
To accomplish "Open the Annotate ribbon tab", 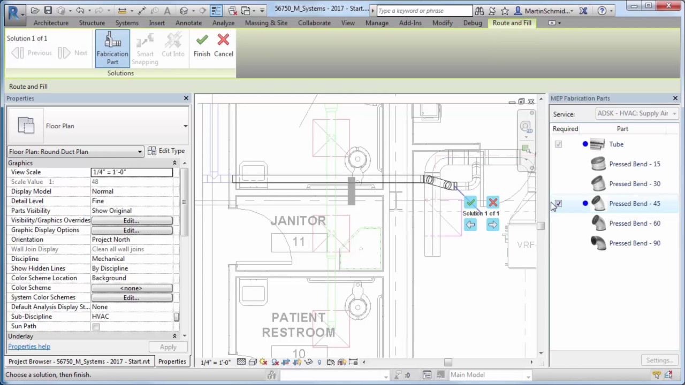I will pyautogui.click(x=188, y=23).
